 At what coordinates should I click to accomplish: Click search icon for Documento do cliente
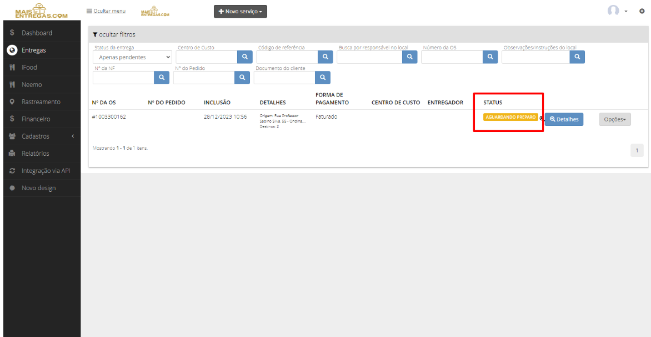click(323, 78)
